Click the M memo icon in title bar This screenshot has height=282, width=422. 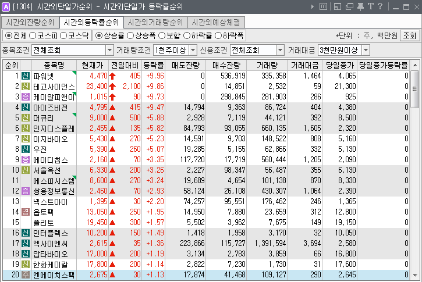click(x=323, y=6)
